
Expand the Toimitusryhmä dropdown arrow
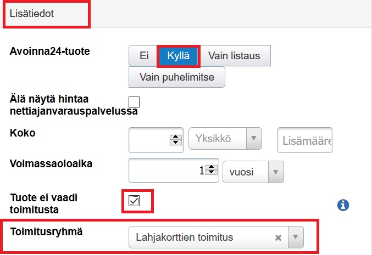pos(295,237)
